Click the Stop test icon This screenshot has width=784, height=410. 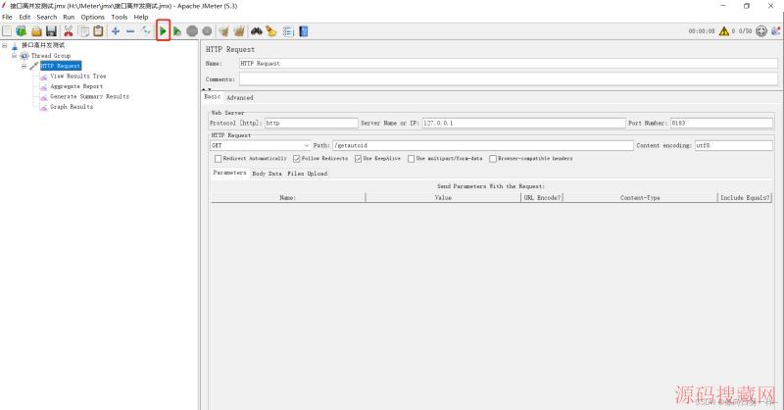pyautogui.click(x=192, y=31)
